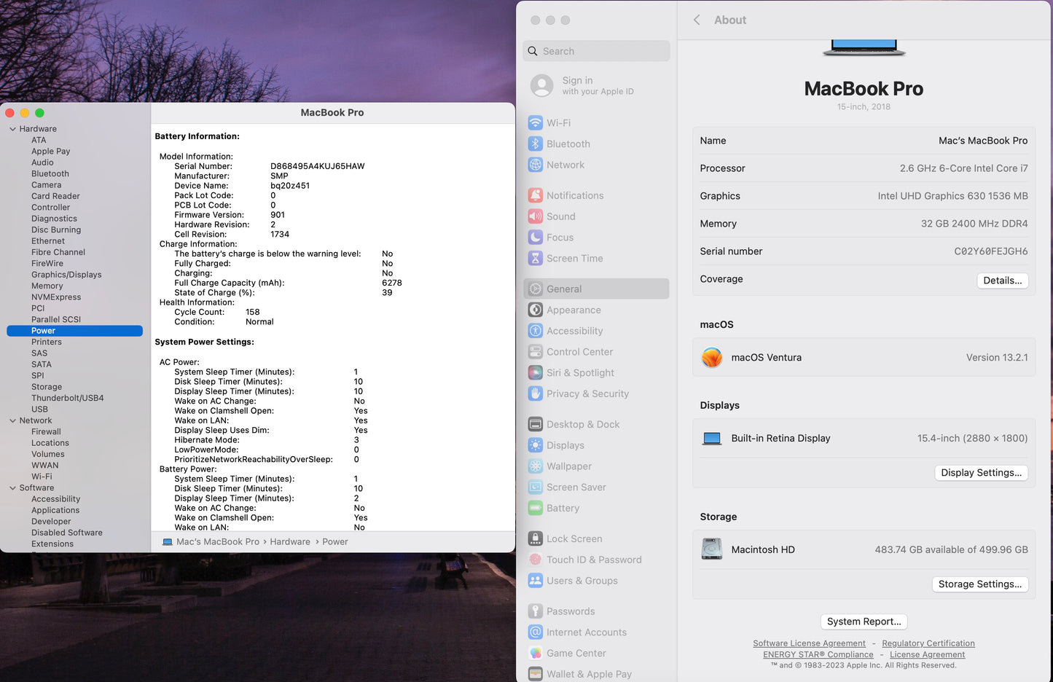Open Touch ID & Password settings
Screen dimensions: 1053x682
tap(536, 560)
